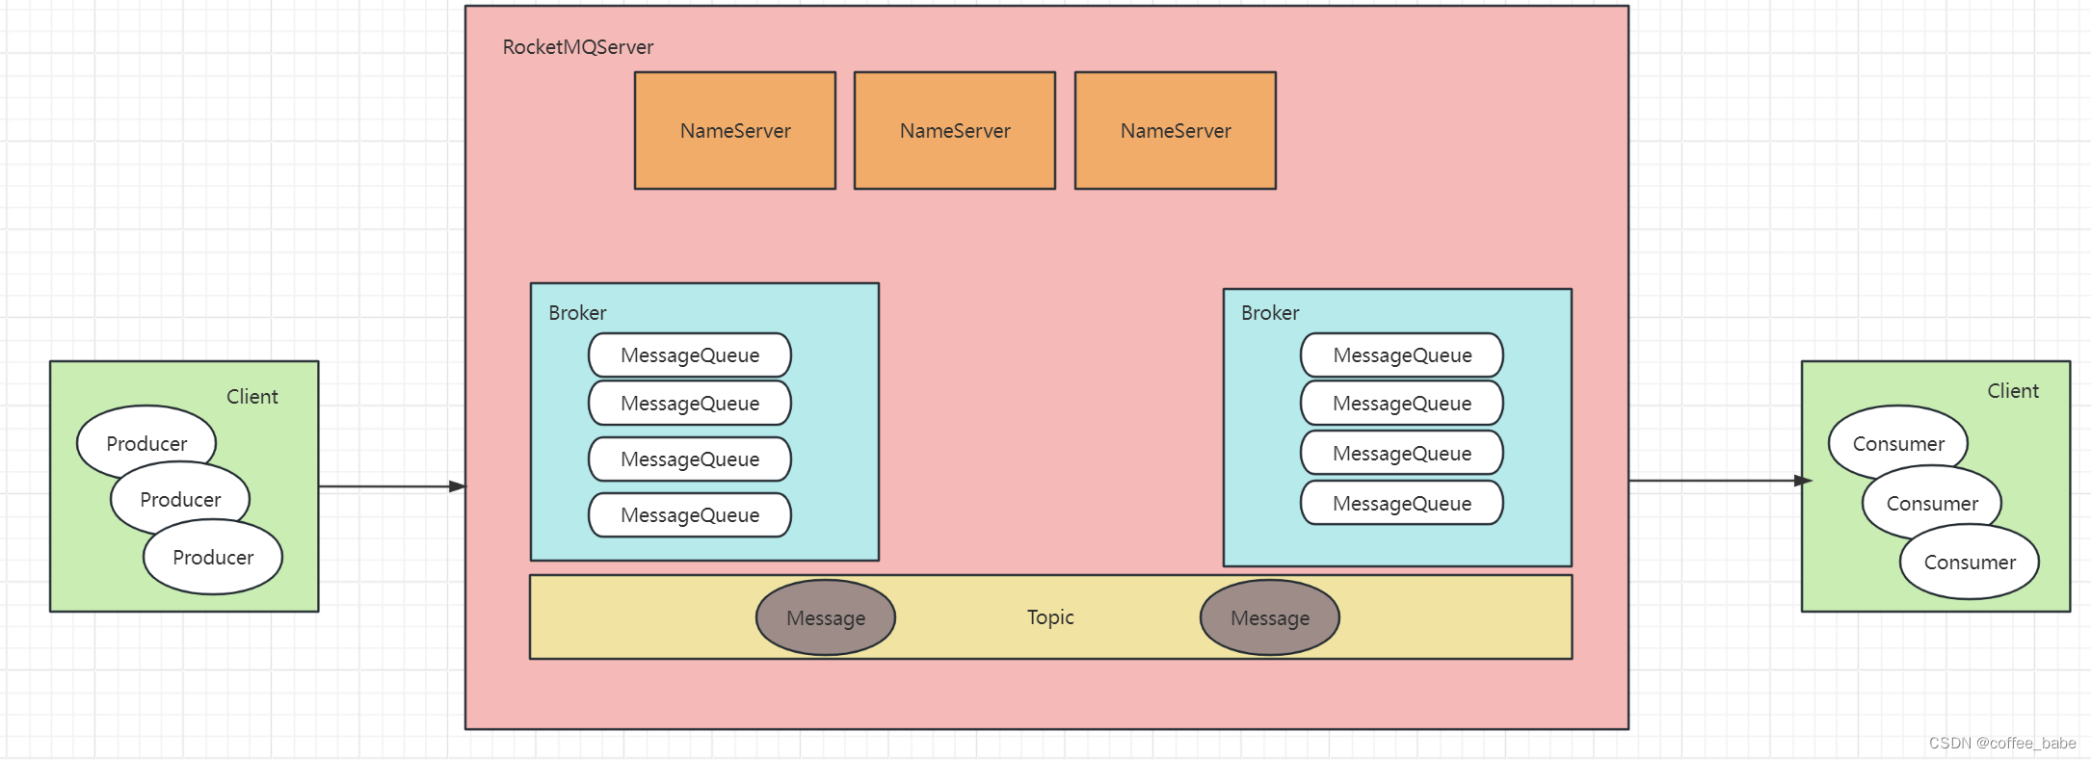This screenshot has height=760, width=2091.
Task: Select the left Message ellipse in Topic
Action: [x=826, y=617]
